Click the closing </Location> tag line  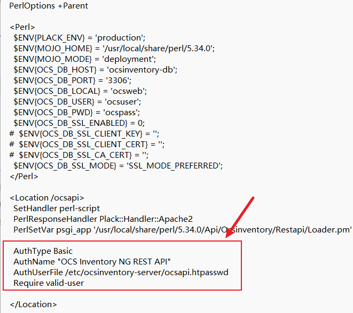click(x=33, y=304)
